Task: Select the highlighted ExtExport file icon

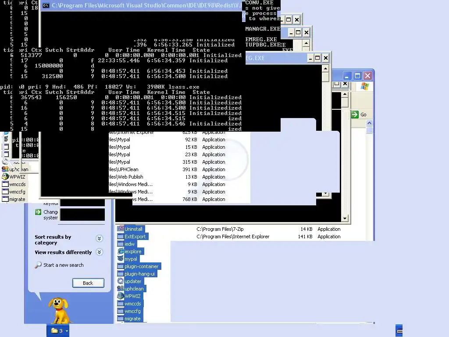Action: click(x=121, y=236)
